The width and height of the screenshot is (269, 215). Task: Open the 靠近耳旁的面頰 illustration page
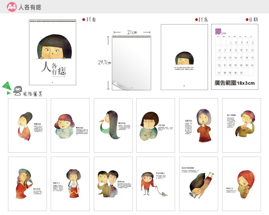(199, 184)
